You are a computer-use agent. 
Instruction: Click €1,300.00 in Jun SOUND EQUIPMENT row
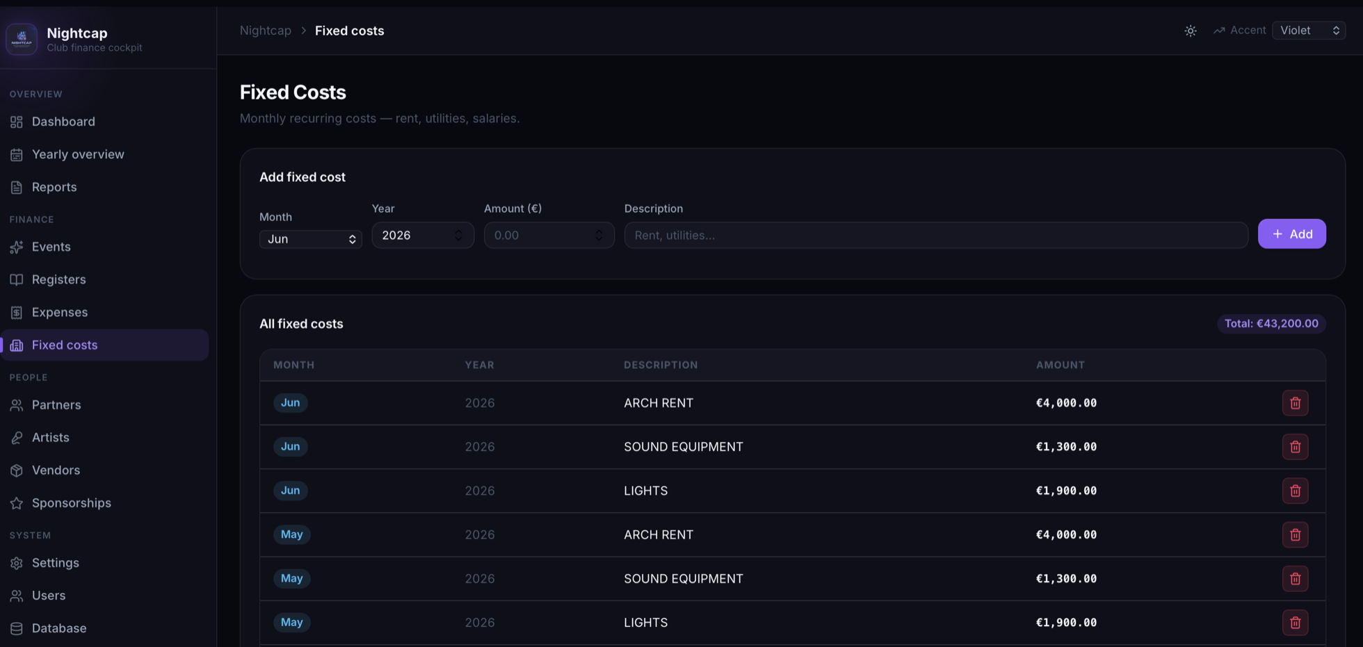[1066, 447]
